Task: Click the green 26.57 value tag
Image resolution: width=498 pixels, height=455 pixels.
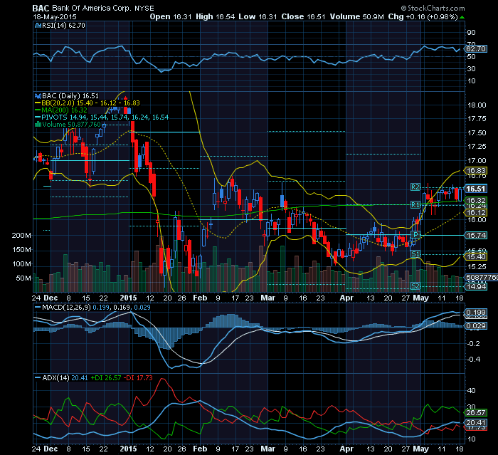Action: click(x=476, y=413)
